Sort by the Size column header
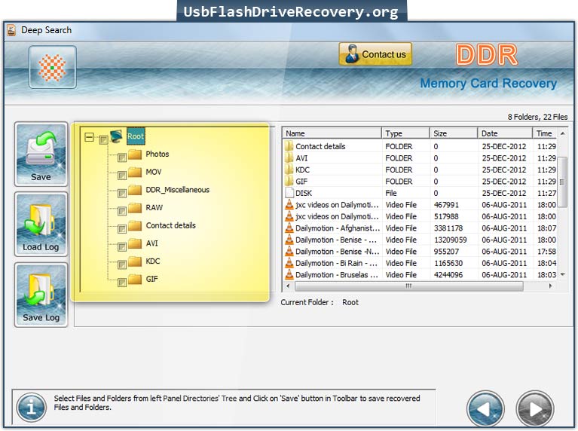The width and height of the screenshot is (578, 431). (x=454, y=133)
